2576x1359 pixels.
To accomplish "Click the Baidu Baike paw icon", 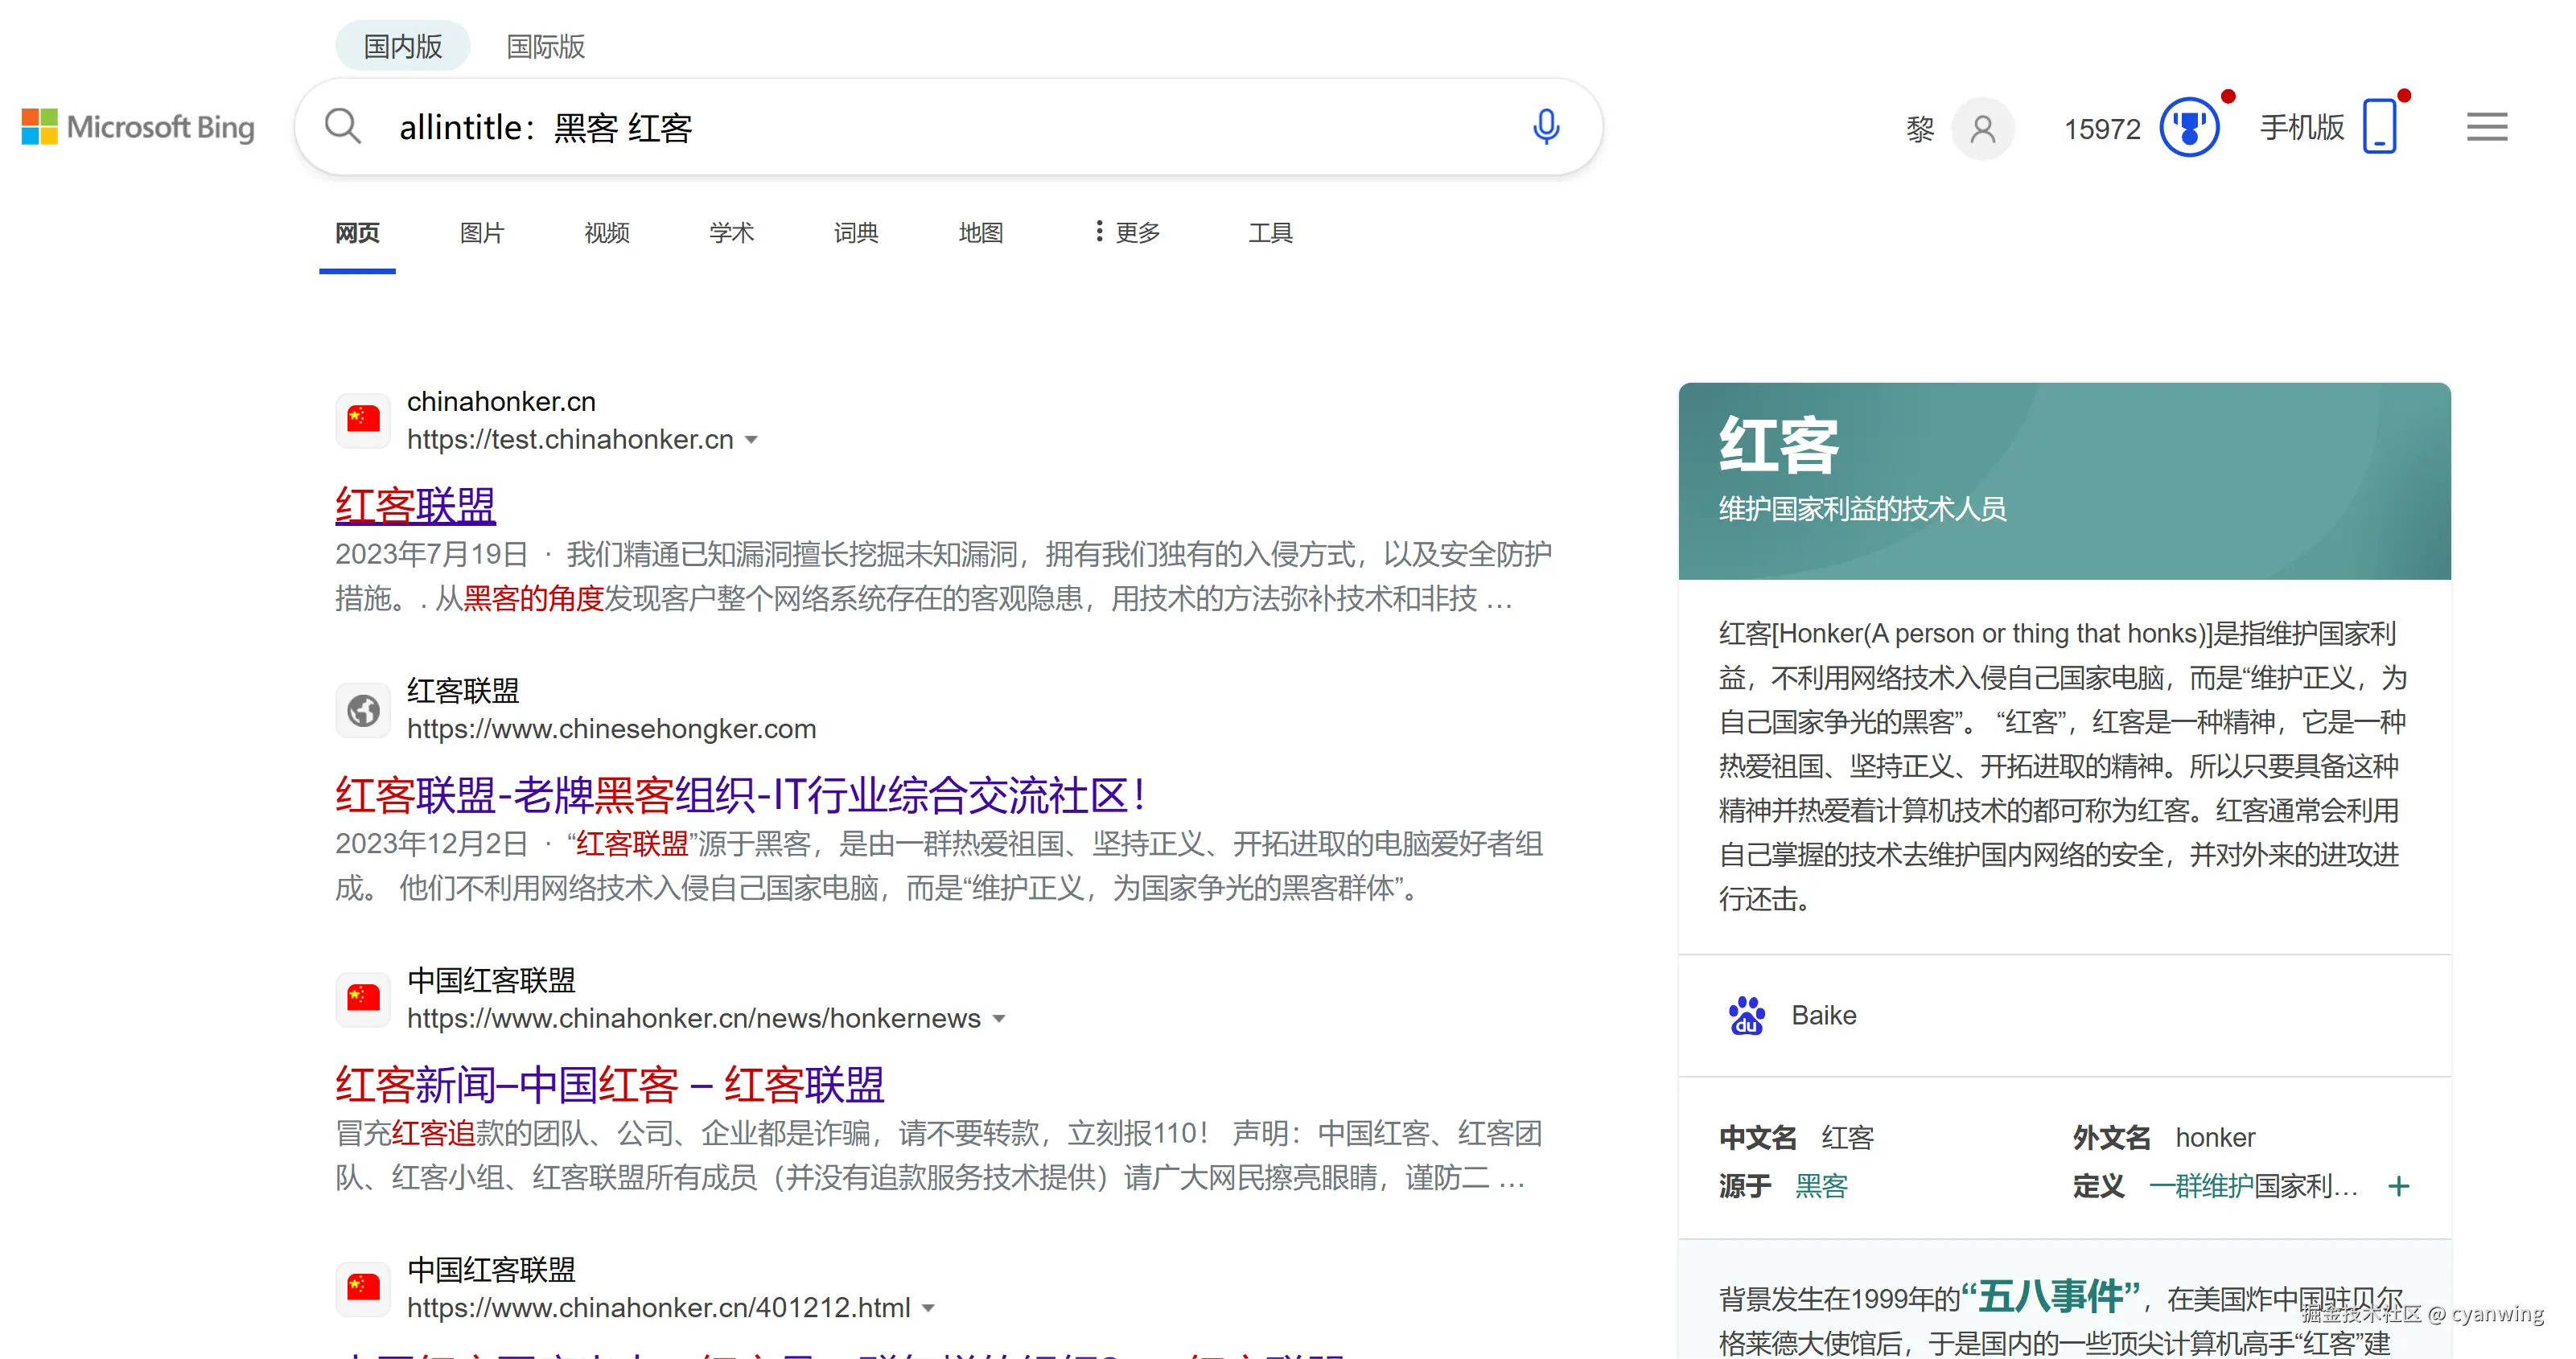I will pos(1746,1016).
